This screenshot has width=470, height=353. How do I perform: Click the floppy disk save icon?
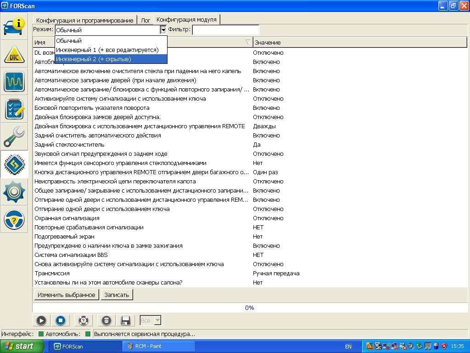tap(126, 320)
